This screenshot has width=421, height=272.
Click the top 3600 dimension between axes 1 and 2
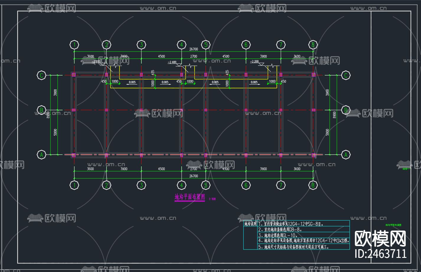click(x=90, y=56)
